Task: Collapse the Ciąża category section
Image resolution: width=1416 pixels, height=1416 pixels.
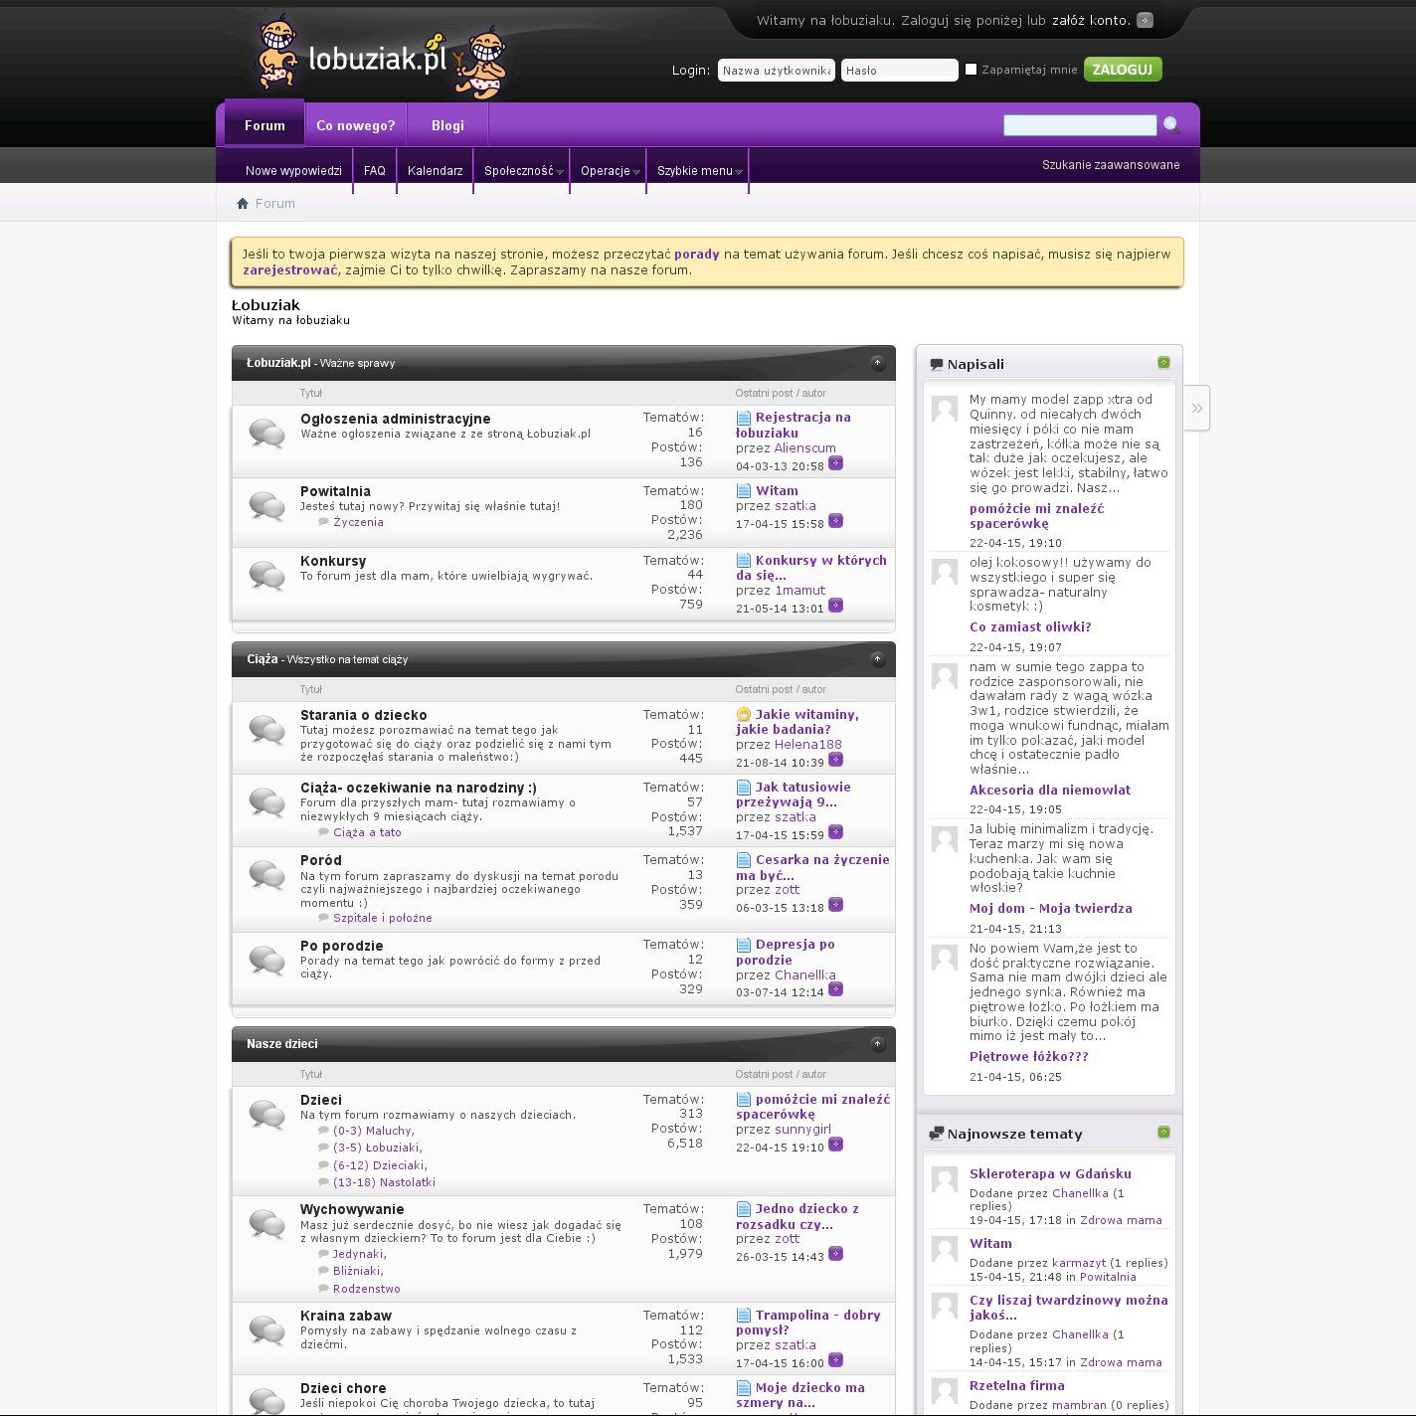Action: pyautogui.click(x=877, y=659)
